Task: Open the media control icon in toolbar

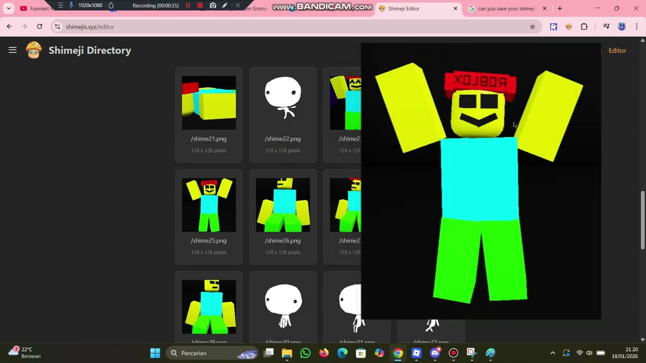Action: tap(606, 27)
